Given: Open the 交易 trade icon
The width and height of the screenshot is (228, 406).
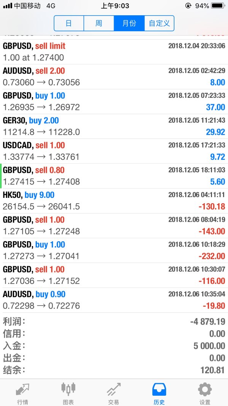Looking at the screenshot, I should click(x=114, y=390).
